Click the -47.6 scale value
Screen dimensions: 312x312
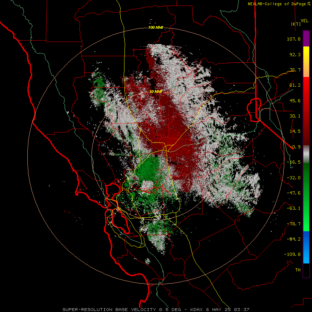tap(294, 193)
